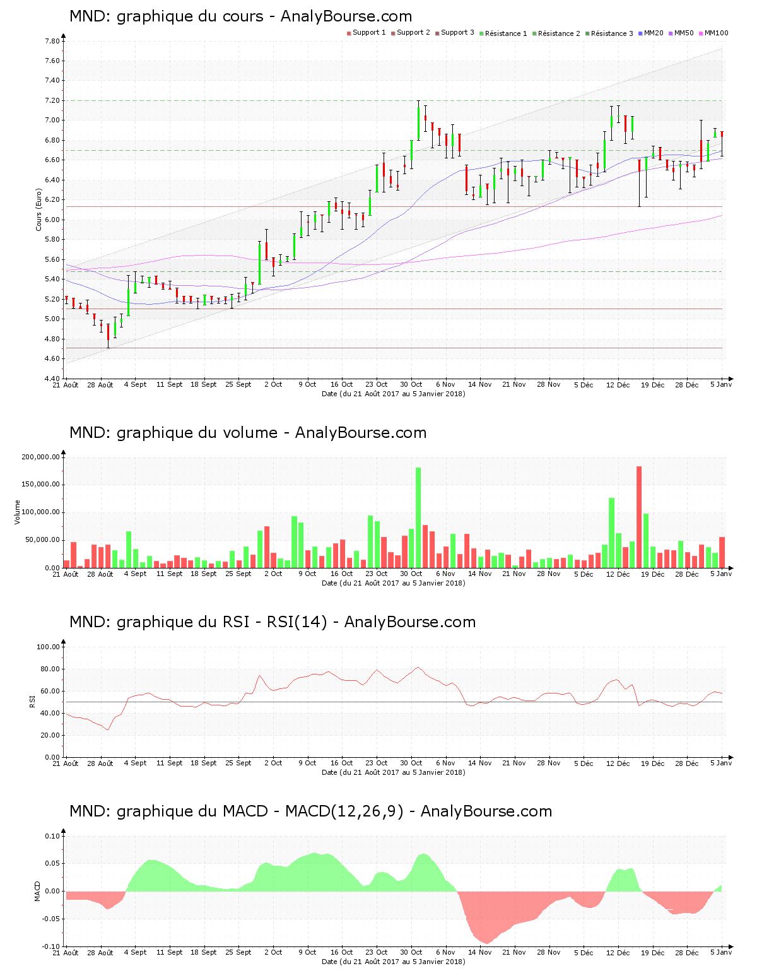
Task: Click the 0.10 value on MACD axis
Action: click(52, 836)
